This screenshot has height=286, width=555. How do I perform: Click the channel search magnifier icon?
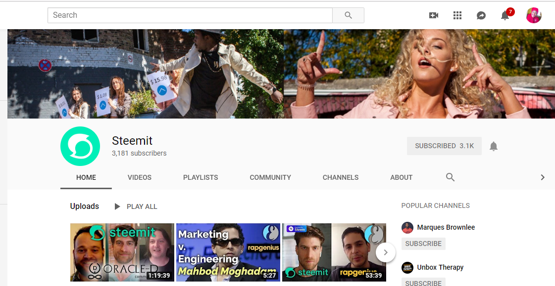coord(450,177)
